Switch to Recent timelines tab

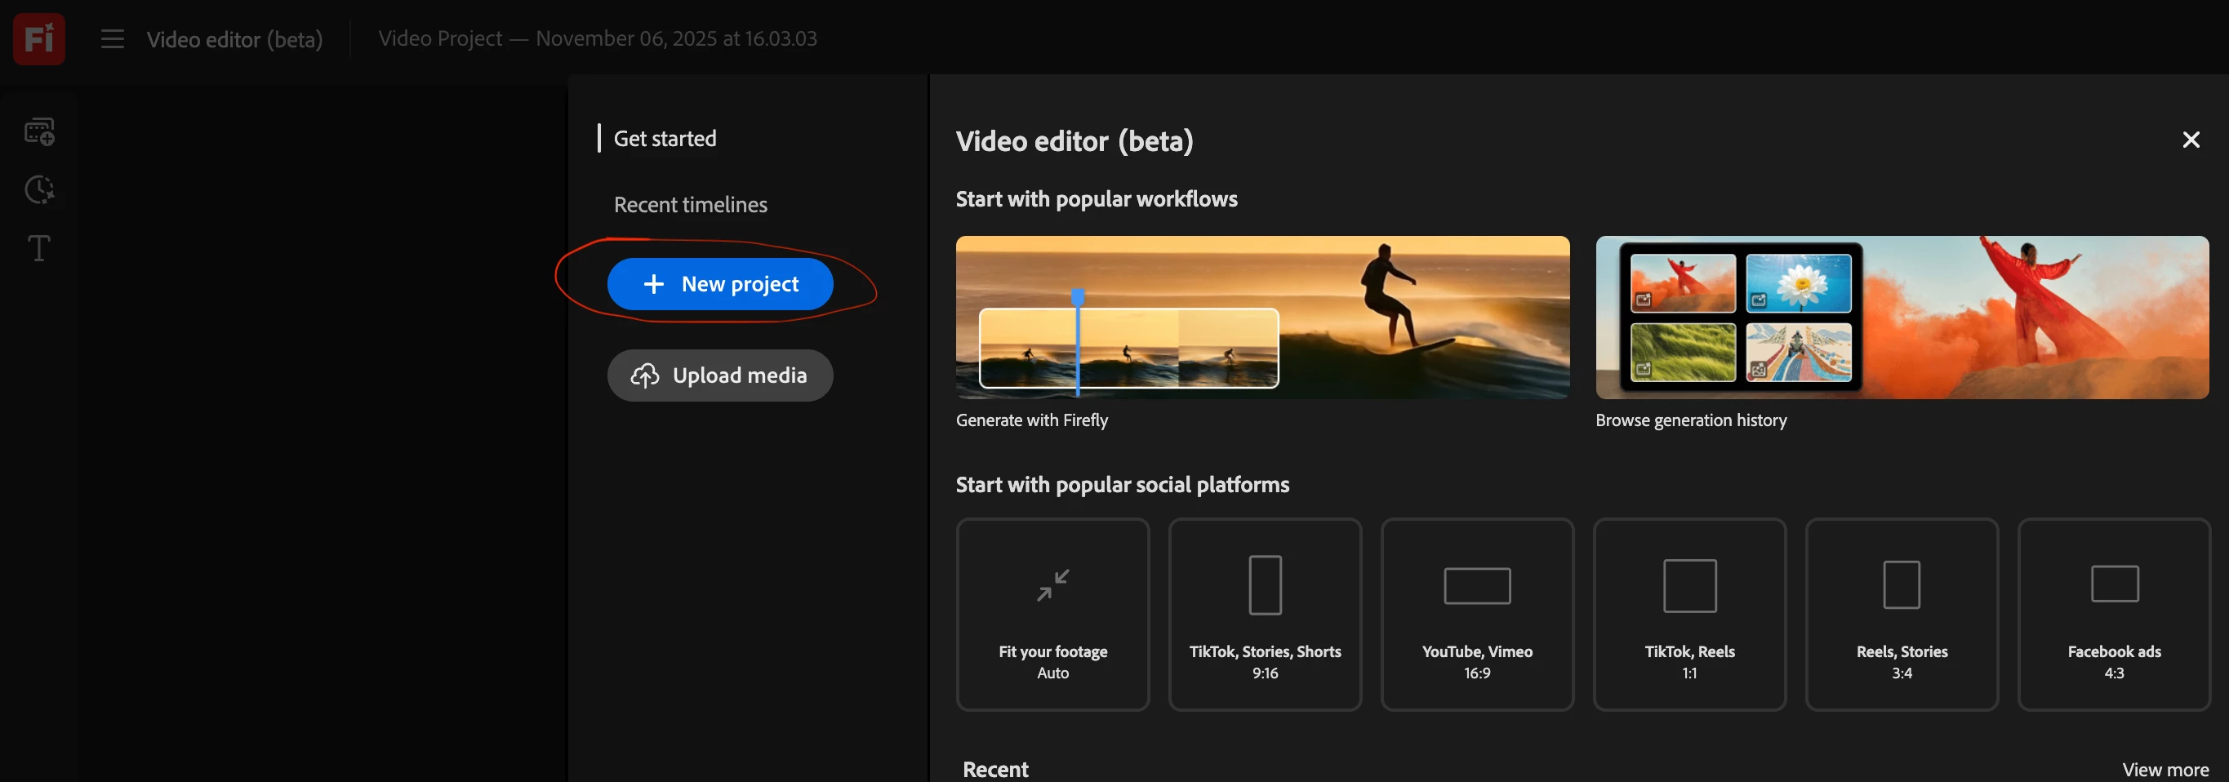coord(691,205)
